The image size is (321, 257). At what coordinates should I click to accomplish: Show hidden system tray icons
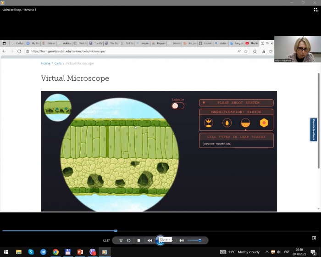[267, 252]
